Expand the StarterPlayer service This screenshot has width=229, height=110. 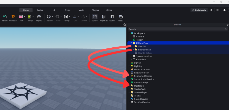tap(129, 92)
